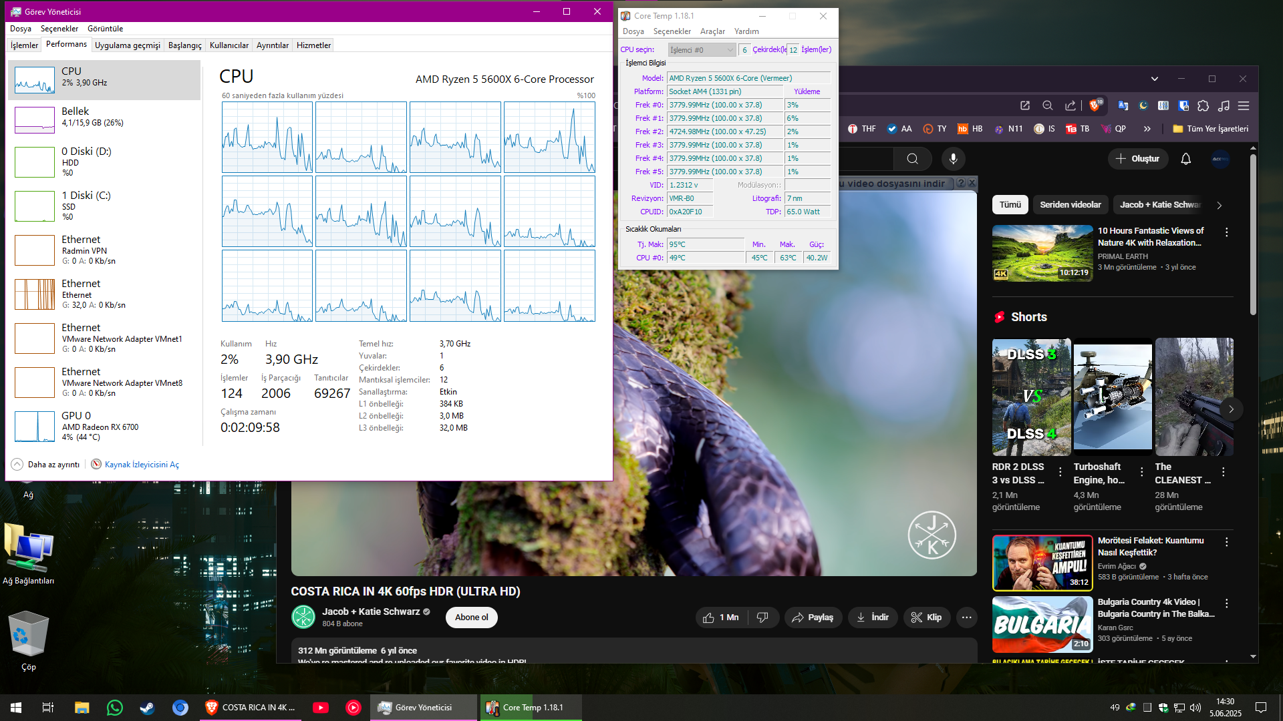Open Steam from the taskbar
Image resolution: width=1283 pixels, height=721 pixels.
[x=147, y=708]
